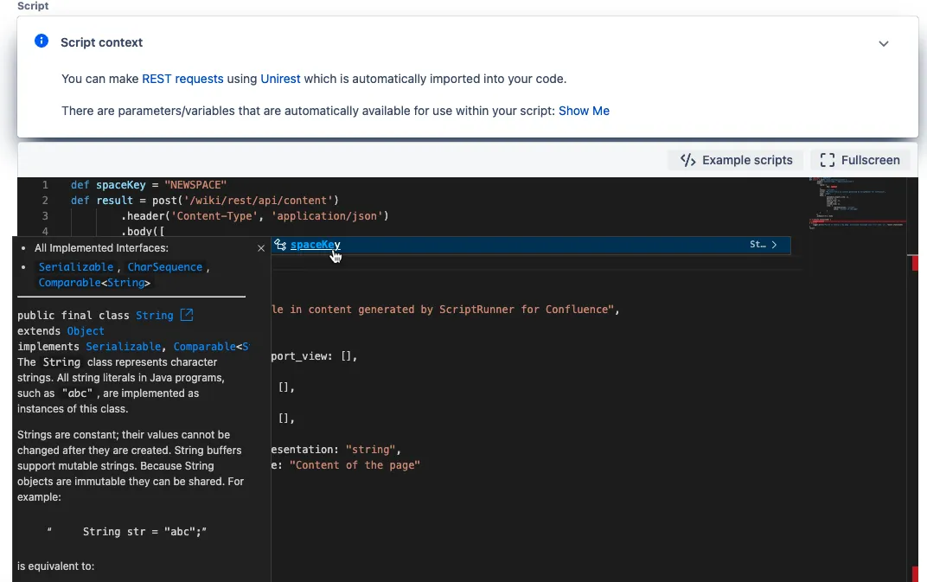Click the code minimap on the right
This screenshot has width=927, height=582.
coord(856,204)
